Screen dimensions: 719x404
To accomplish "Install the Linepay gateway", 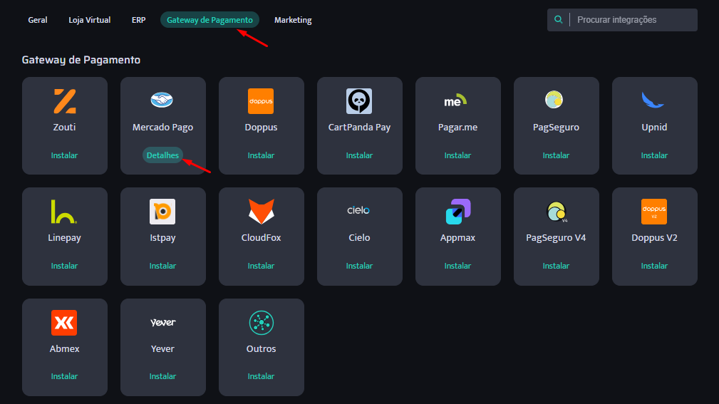I will (x=64, y=266).
